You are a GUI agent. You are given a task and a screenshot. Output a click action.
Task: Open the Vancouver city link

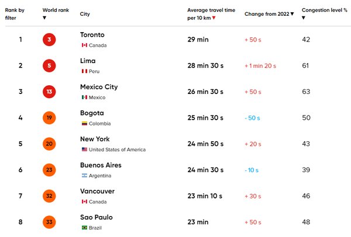(x=97, y=191)
